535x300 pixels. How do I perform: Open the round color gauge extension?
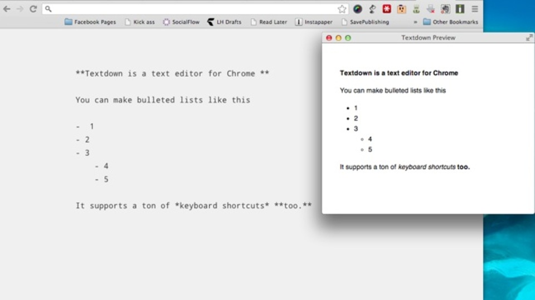(x=358, y=9)
